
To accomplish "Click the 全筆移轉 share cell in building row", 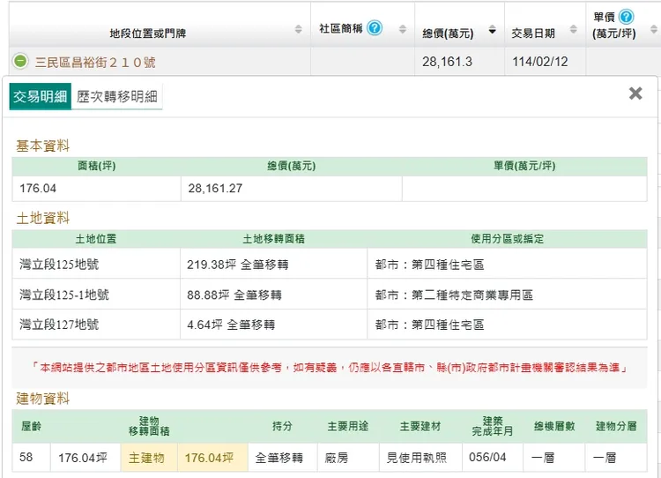I will click(282, 458).
